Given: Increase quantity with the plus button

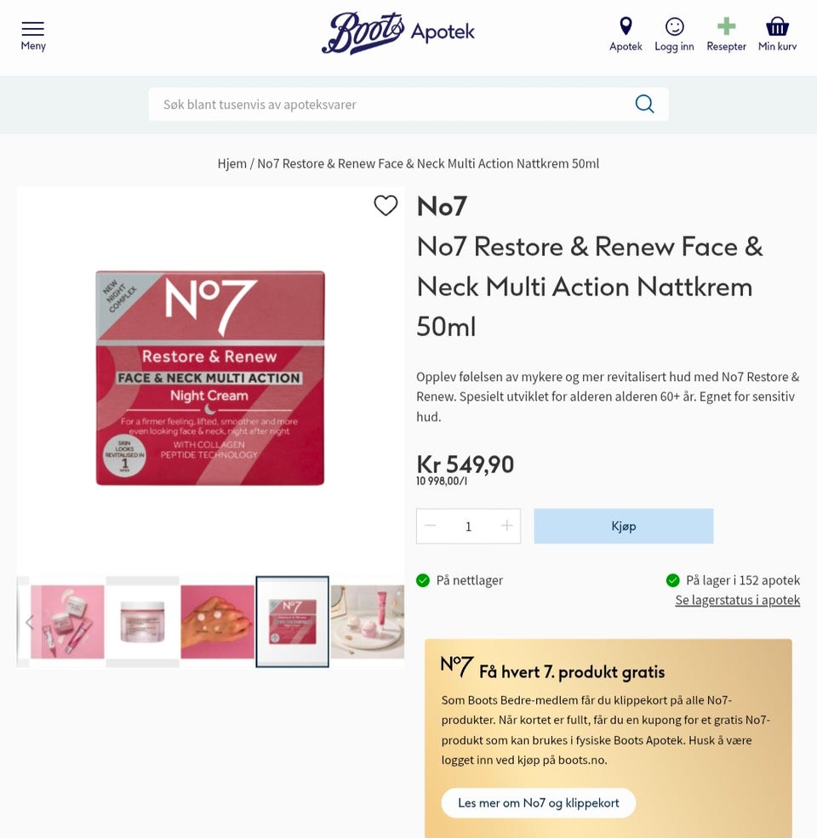Looking at the screenshot, I should (507, 526).
